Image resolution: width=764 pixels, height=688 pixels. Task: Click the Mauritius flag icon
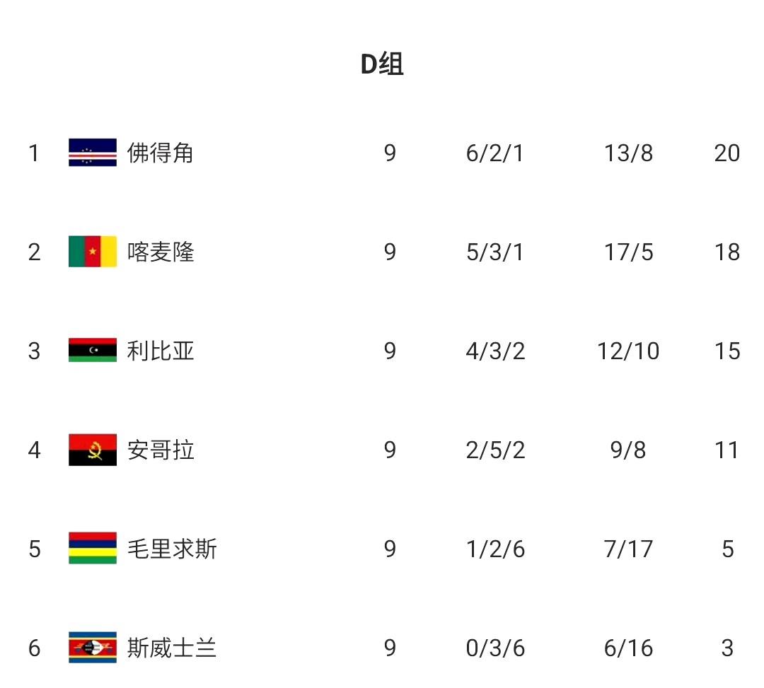pyautogui.click(x=93, y=549)
